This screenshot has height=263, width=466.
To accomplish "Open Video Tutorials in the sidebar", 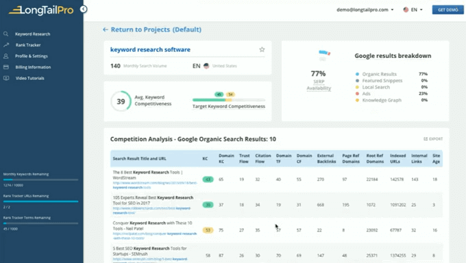I will click(29, 78).
